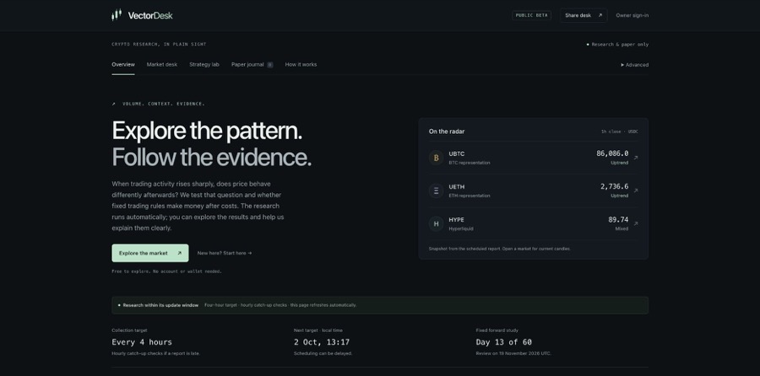This screenshot has width=760, height=376.
Task: Click the HYPE price 89.74
Action: tap(618, 219)
